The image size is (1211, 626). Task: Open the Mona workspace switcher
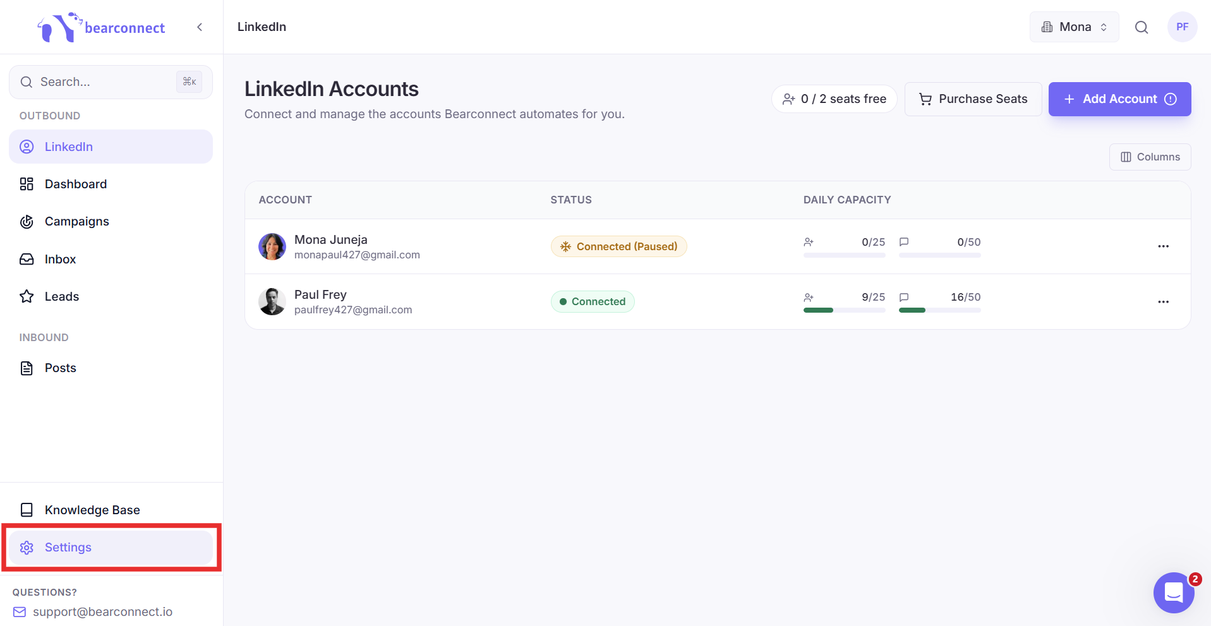(x=1074, y=27)
